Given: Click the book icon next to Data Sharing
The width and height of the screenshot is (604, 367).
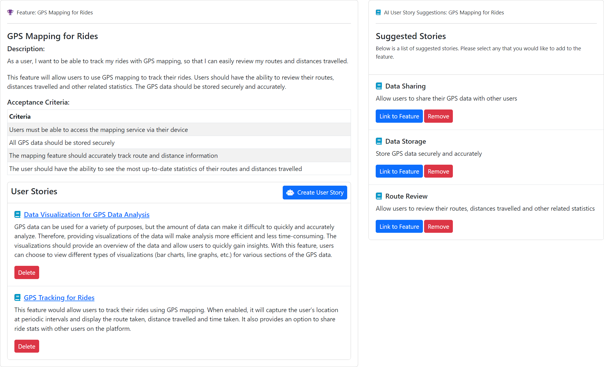Looking at the screenshot, I should (x=379, y=86).
